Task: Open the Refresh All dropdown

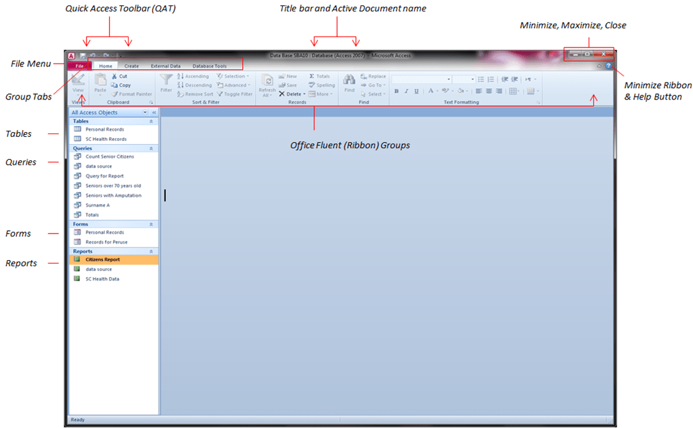Action: click(x=267, y=93)
